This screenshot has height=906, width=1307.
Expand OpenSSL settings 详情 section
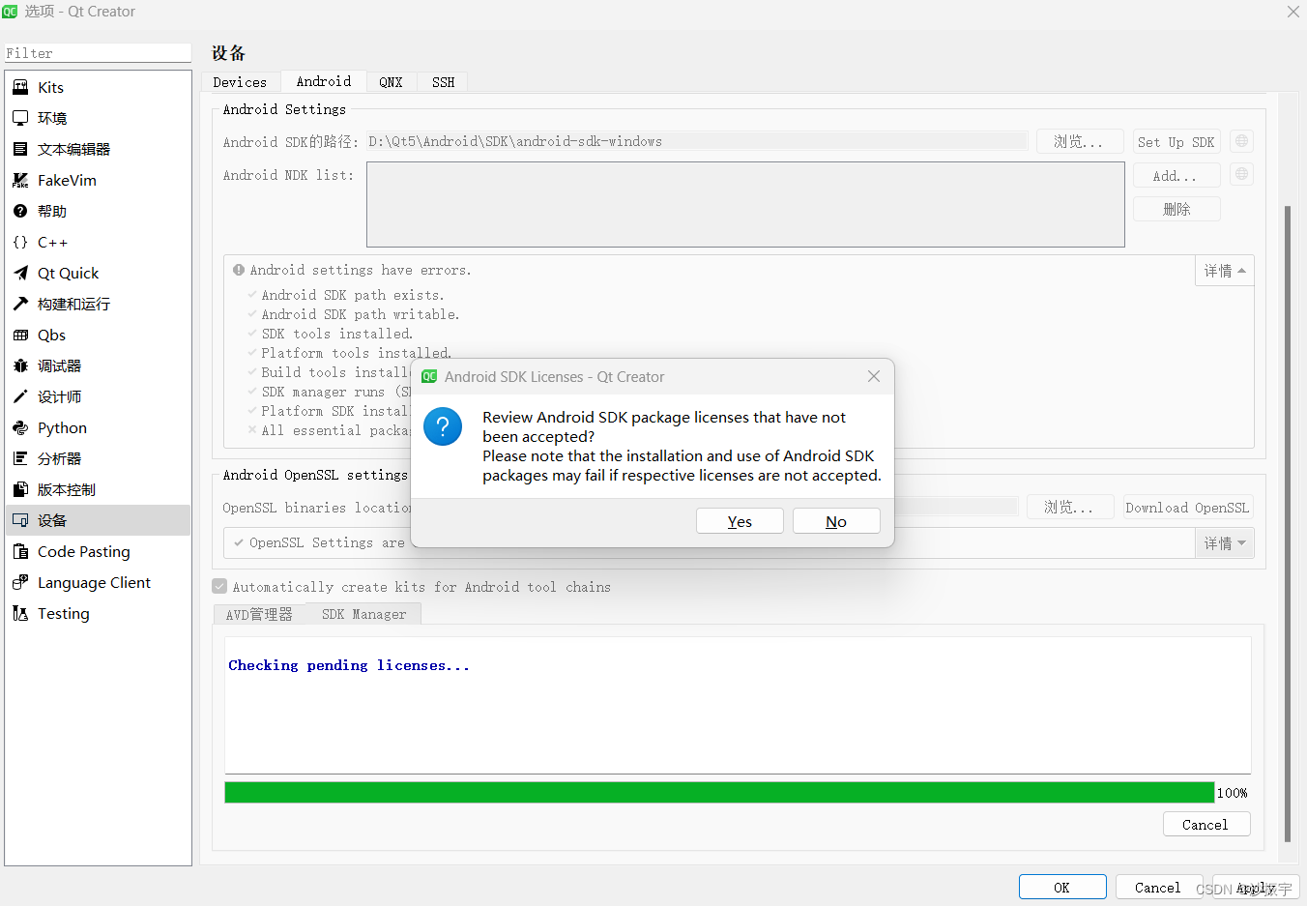pos(1225,543)
